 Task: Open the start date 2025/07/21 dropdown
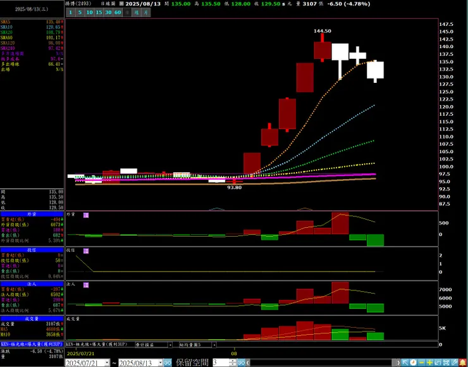coord(107,363)
